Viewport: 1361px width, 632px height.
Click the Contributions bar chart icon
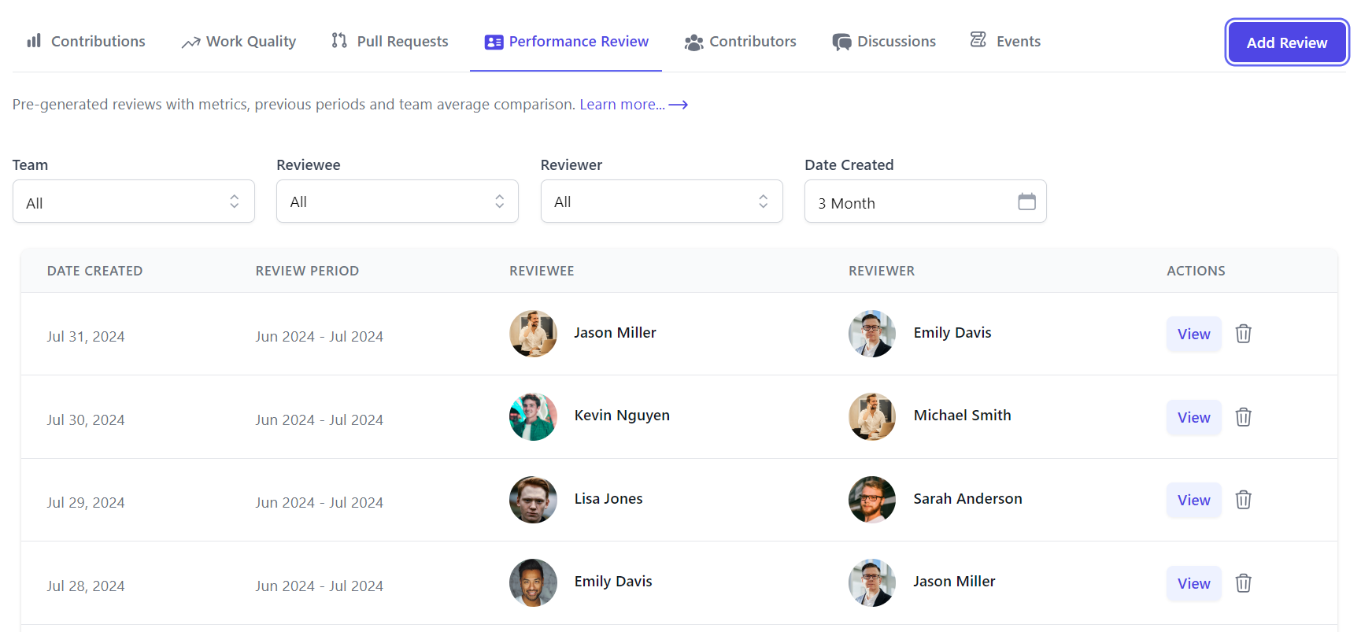click(x=34, y=40)
